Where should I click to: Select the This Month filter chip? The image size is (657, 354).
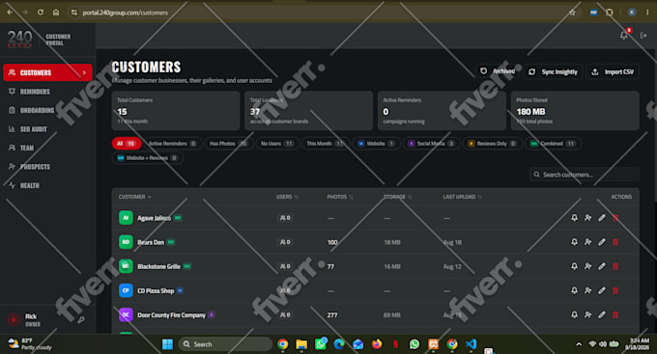pyautogui.click(x=326, y=144)
